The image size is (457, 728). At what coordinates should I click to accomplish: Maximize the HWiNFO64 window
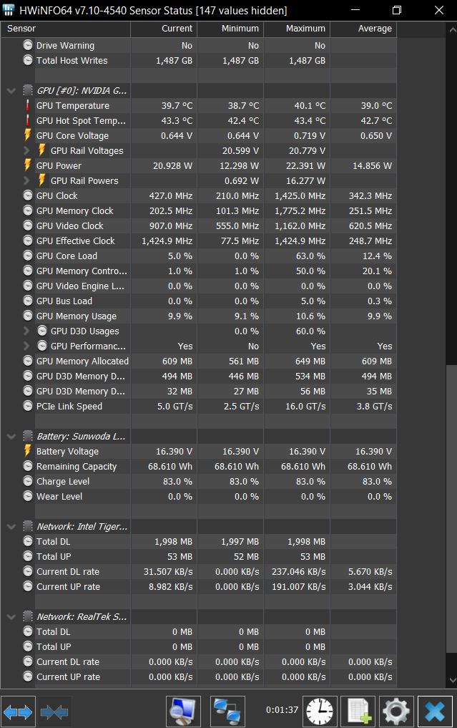[x=397, y=10]
